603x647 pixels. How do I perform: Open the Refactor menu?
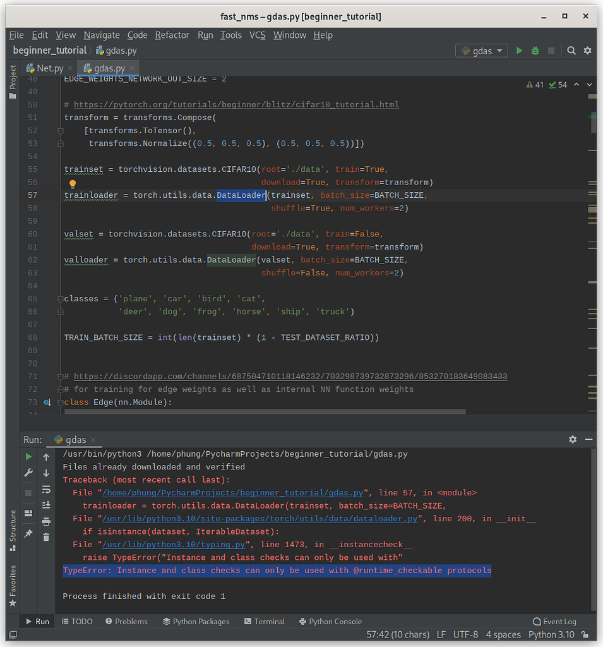[x=172, y=35]
